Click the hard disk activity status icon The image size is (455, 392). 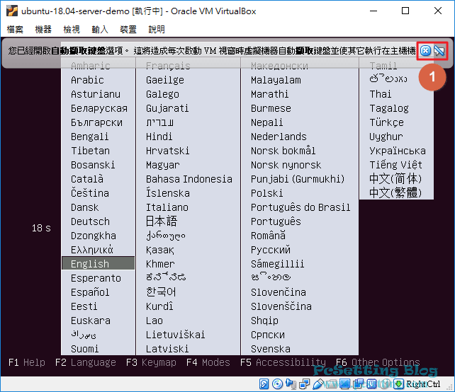coord(264,384)
